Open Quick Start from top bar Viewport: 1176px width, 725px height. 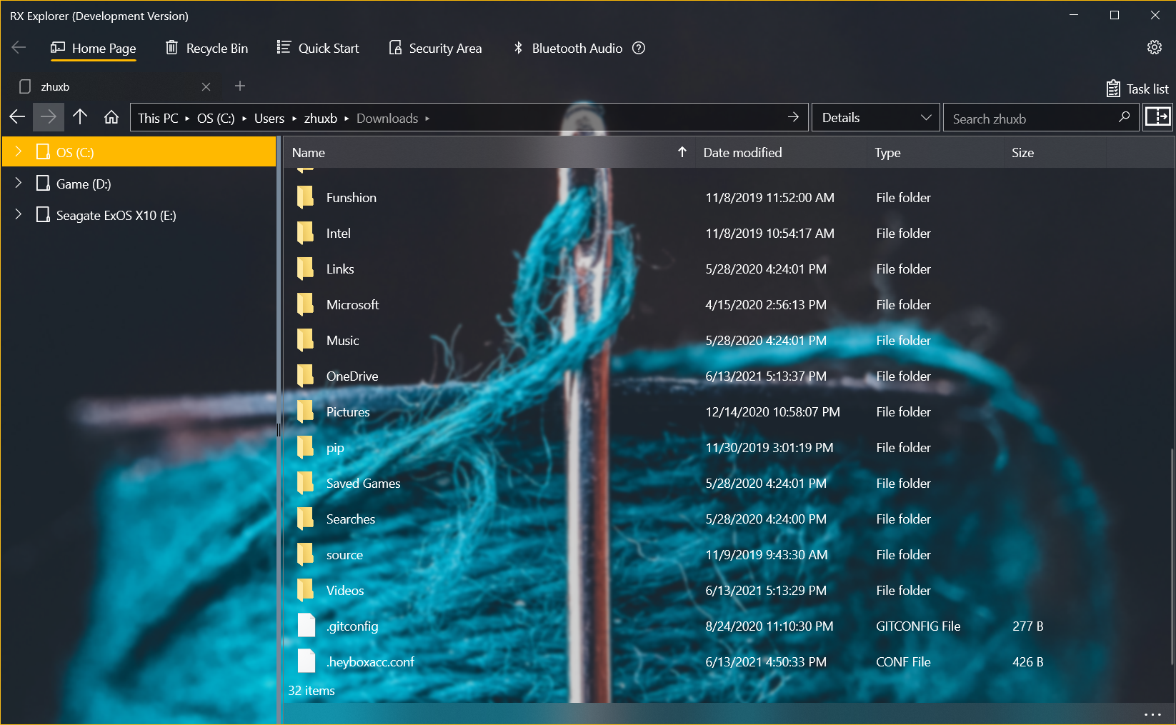point(318,48)
